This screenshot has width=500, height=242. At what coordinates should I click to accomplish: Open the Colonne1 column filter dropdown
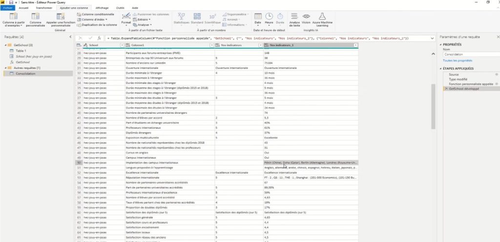click(x=211, y=45)
